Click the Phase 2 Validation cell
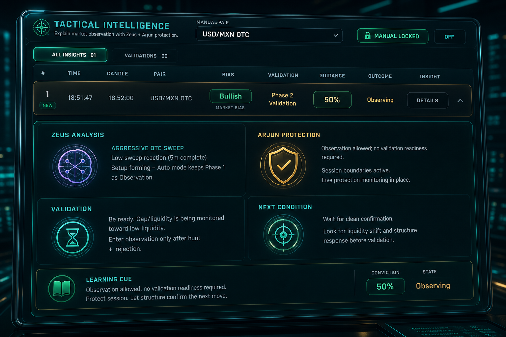This screenshot has height=337, width=506. (x=282, y=99)
